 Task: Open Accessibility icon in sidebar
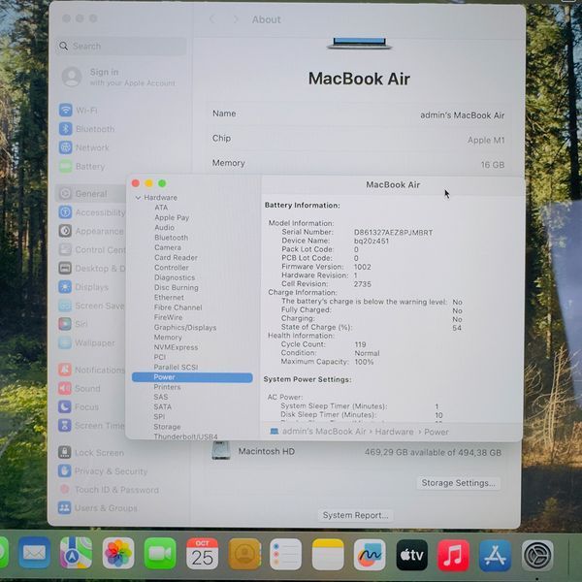[66, 212]
